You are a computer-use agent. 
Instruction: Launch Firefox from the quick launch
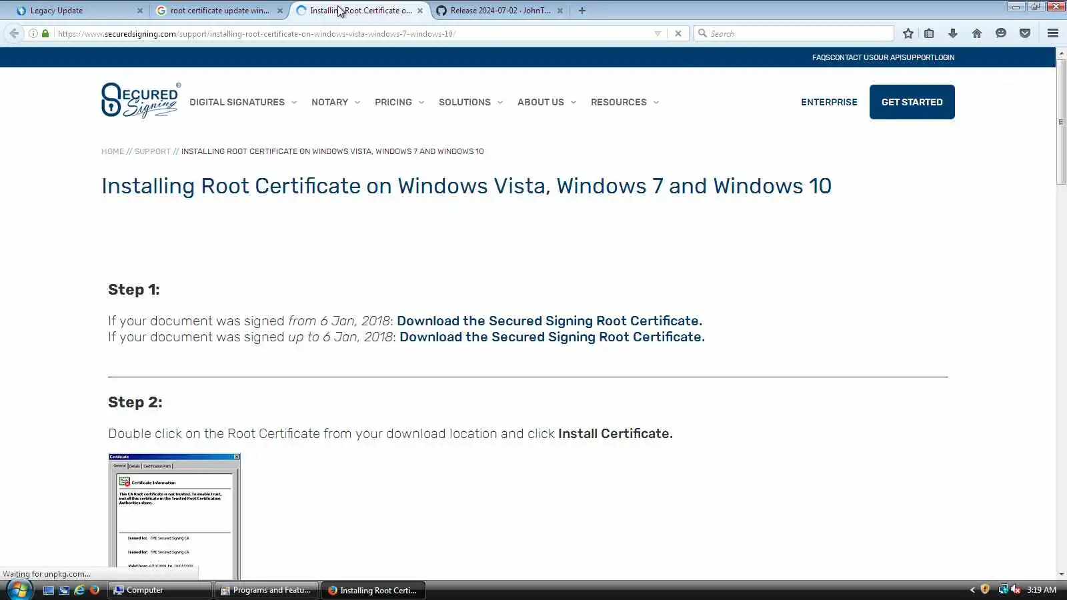(x=95, y=590)
